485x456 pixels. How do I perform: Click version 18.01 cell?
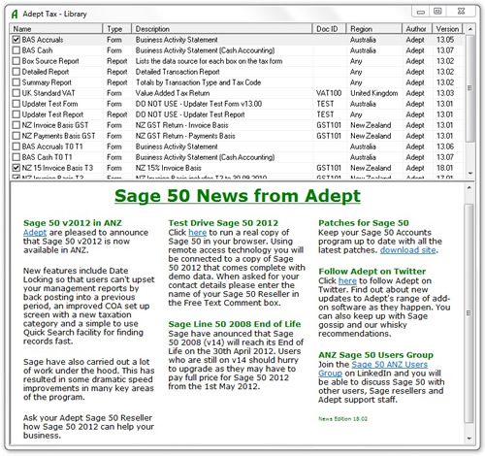pyautogui.click(x=445, y=168)
